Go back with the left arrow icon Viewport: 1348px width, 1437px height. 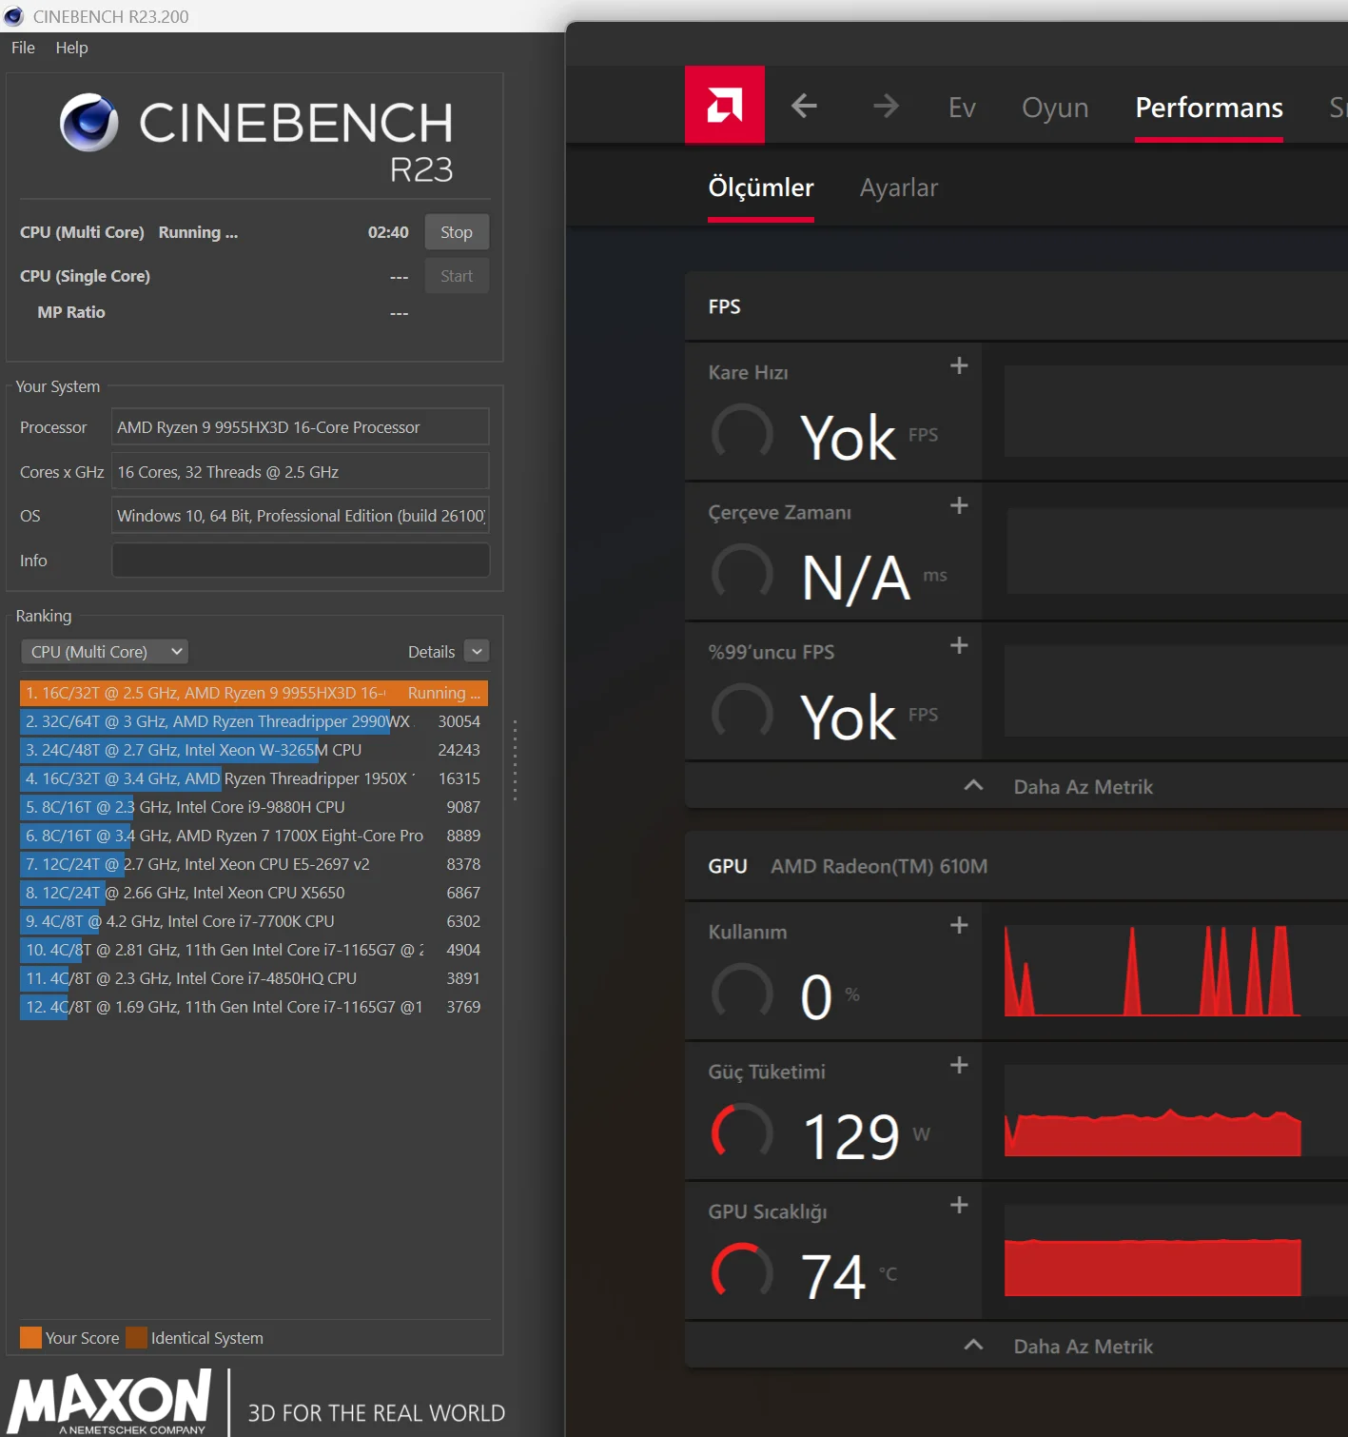(x=805, y=106)
